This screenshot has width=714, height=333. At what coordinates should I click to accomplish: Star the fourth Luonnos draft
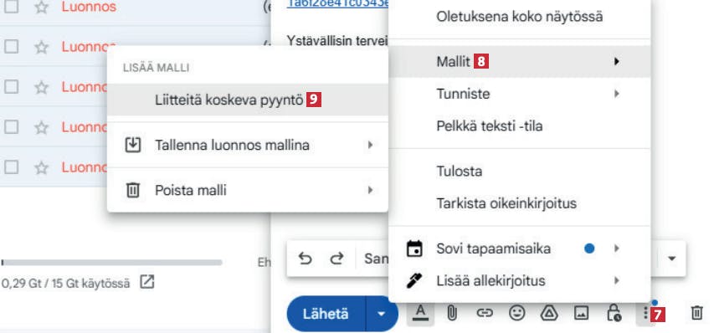pyautogui.click(x=42, y=127)
